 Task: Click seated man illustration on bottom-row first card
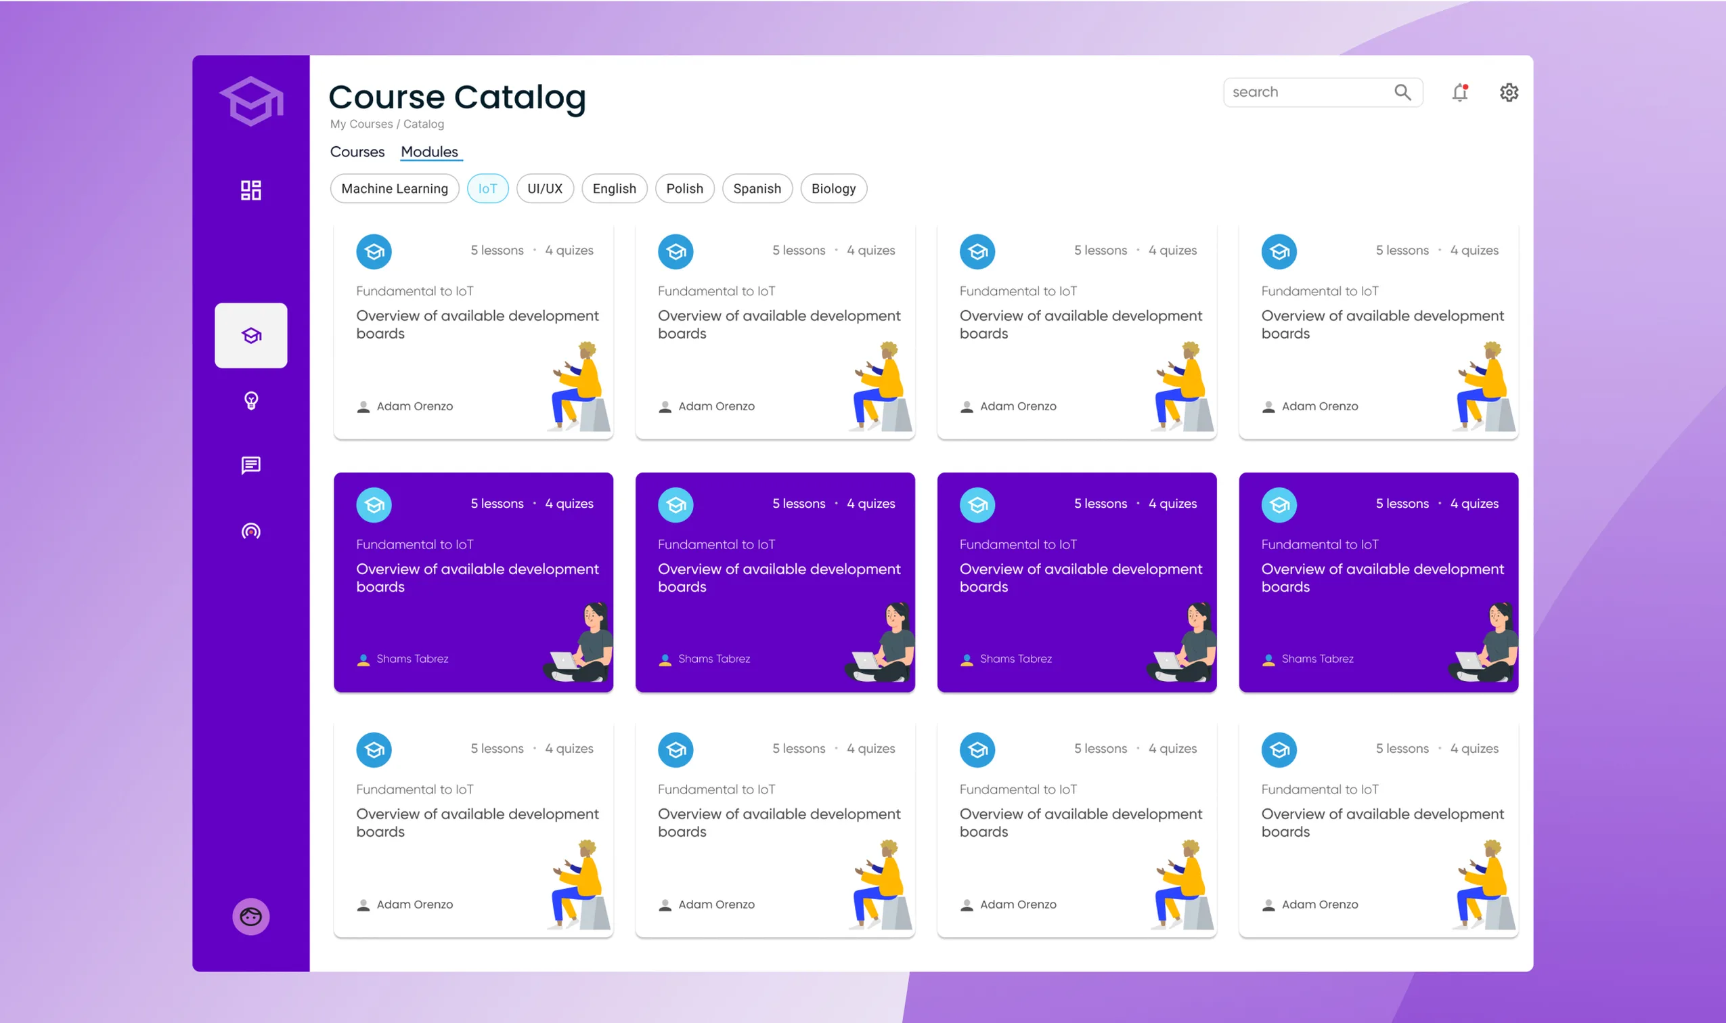tap(580, 884)
